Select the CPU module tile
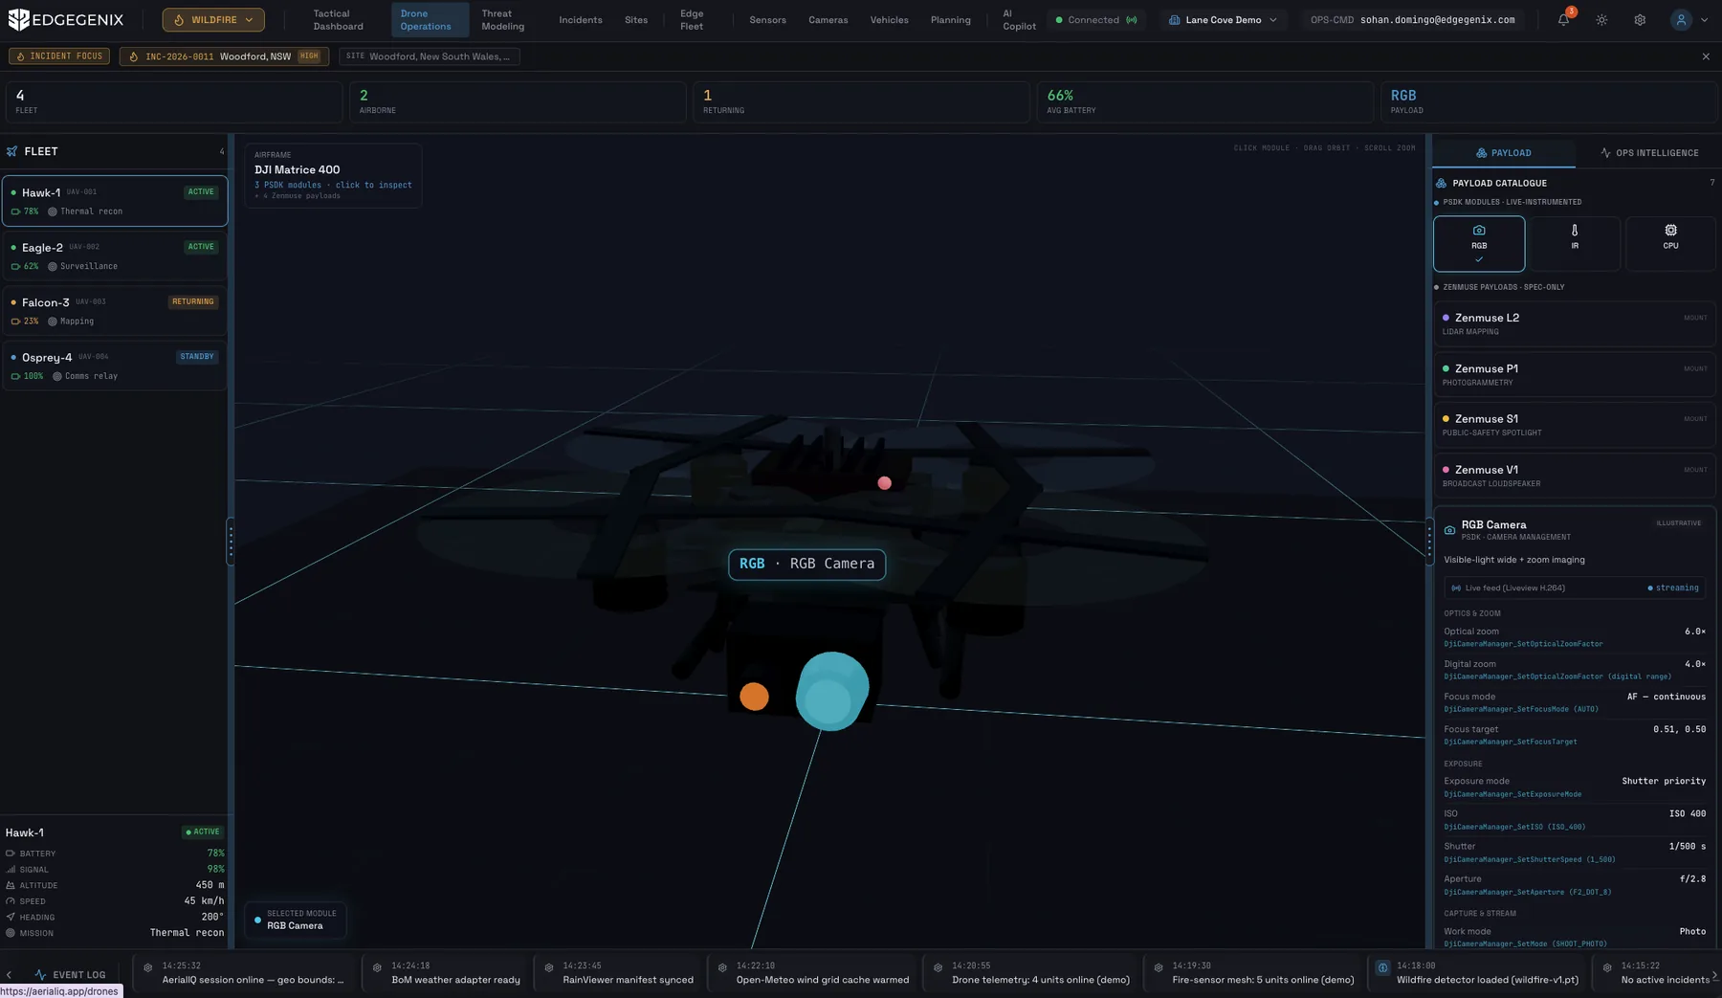Image resolution: width=1722 pixels, height=998 pixels. click(x=1670, y=243)
